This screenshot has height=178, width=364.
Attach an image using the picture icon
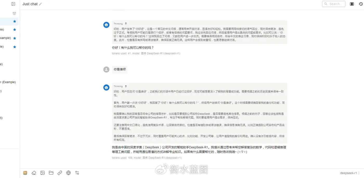pos(42,173)
